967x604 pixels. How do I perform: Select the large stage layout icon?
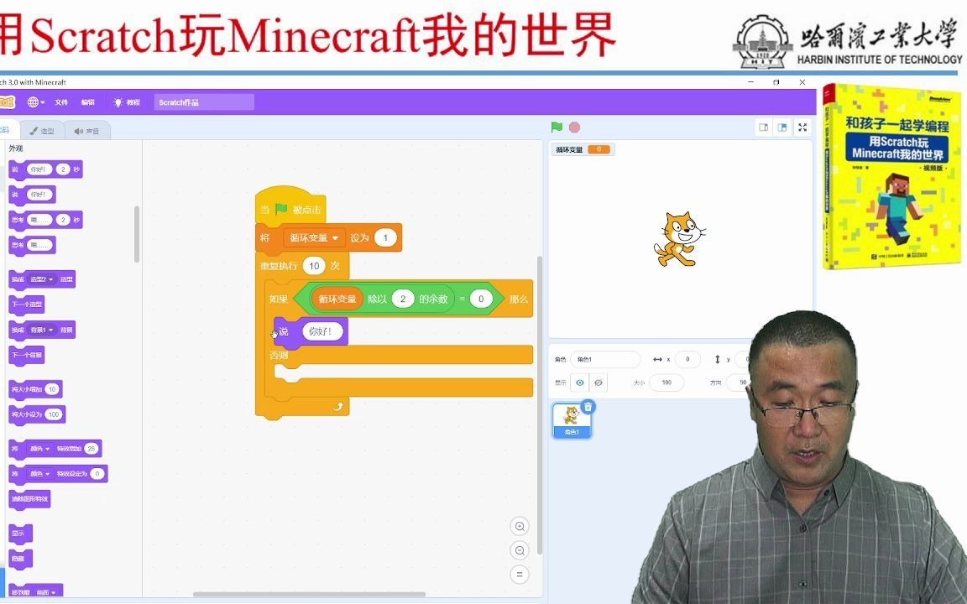tap(782, 126)
